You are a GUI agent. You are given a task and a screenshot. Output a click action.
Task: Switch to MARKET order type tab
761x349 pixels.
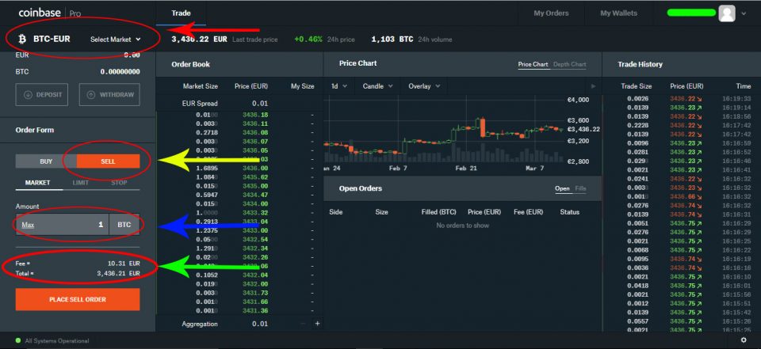click(x=38, y=183)
